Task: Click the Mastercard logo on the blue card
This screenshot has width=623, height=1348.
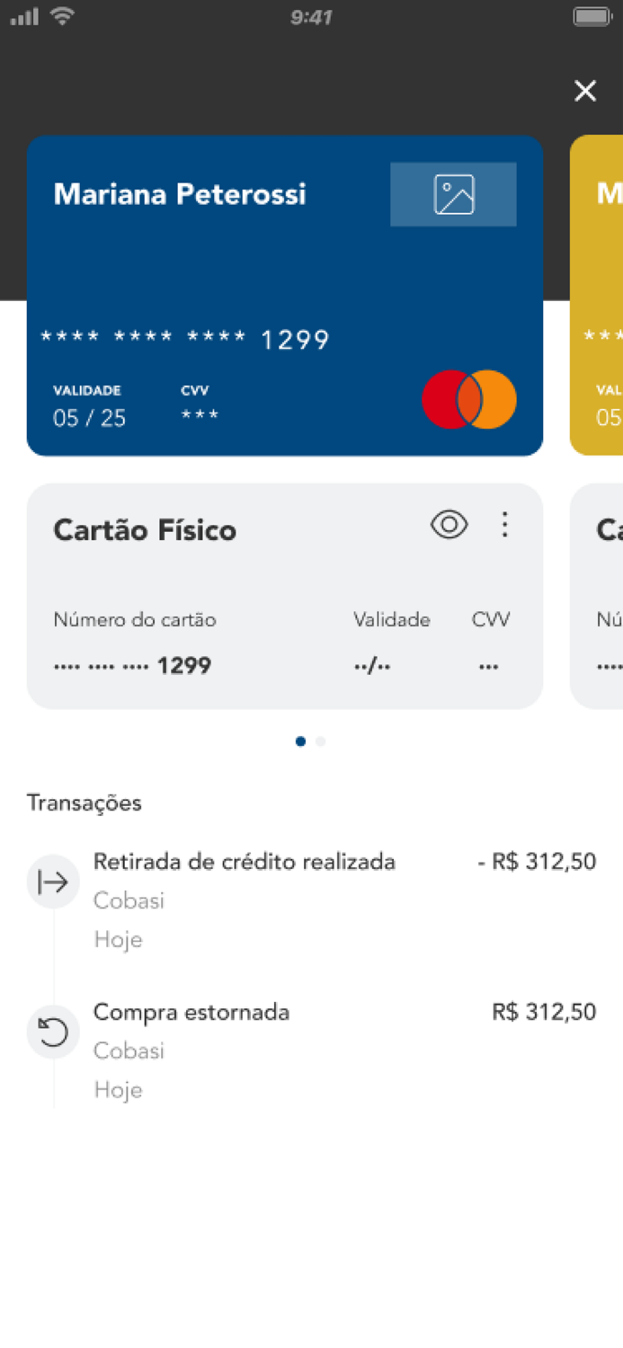Action: (468, 398)
